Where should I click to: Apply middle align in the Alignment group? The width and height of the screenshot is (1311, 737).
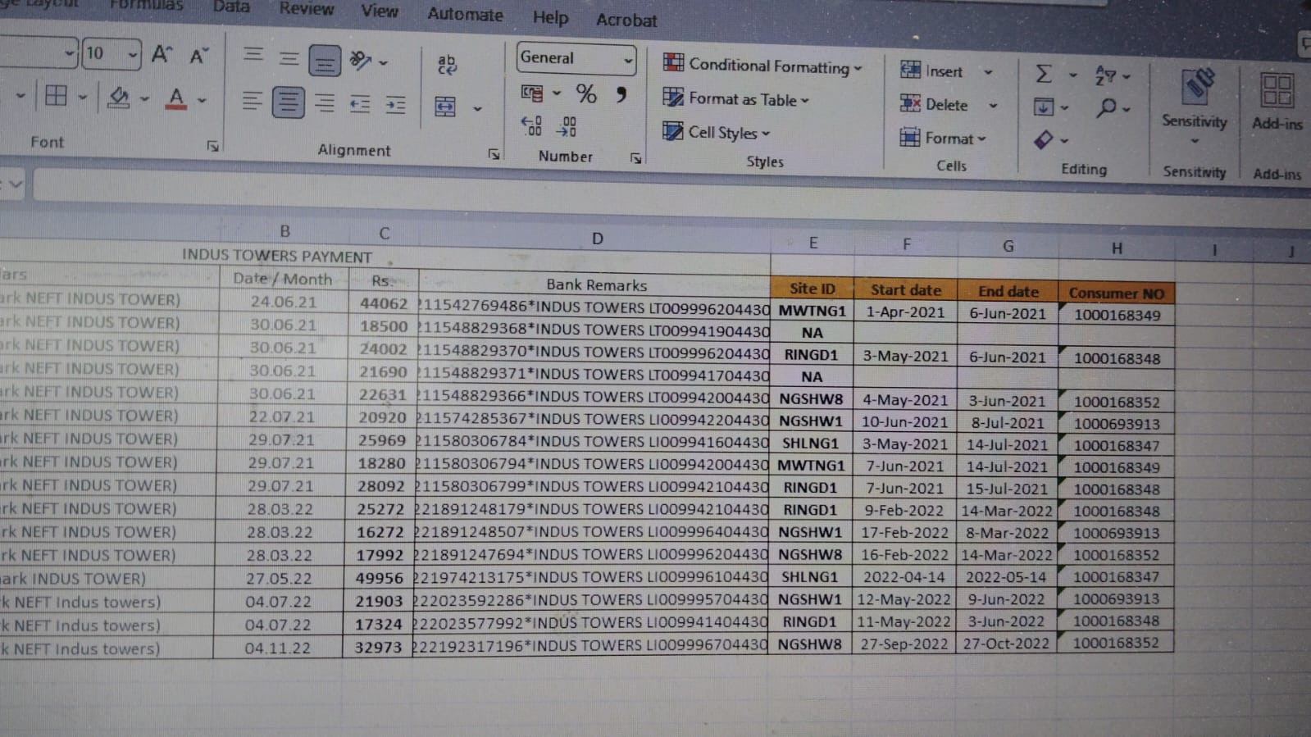point(289,57)
